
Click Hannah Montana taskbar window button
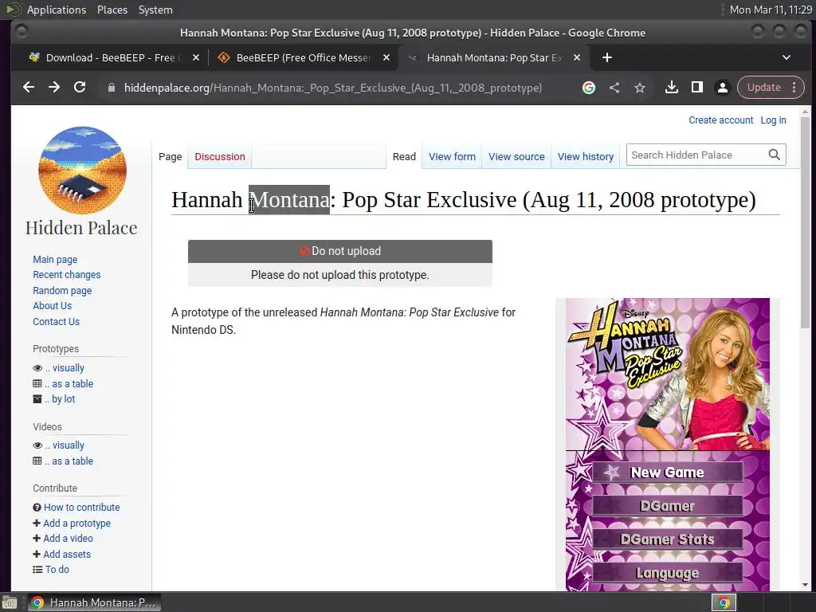click(94, 602)
